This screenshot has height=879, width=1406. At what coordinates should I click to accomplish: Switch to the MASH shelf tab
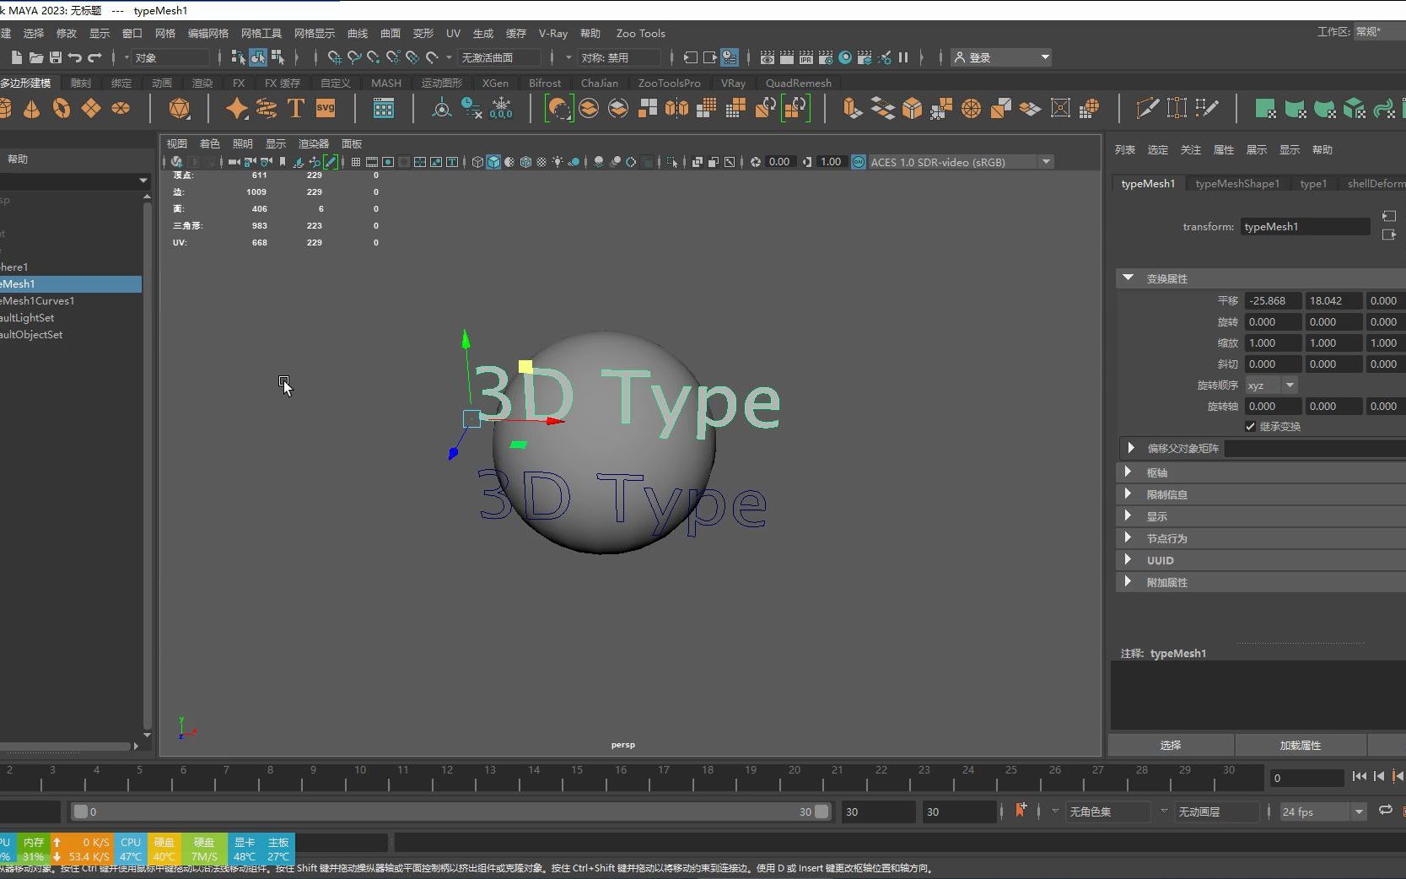pos(386,83)
